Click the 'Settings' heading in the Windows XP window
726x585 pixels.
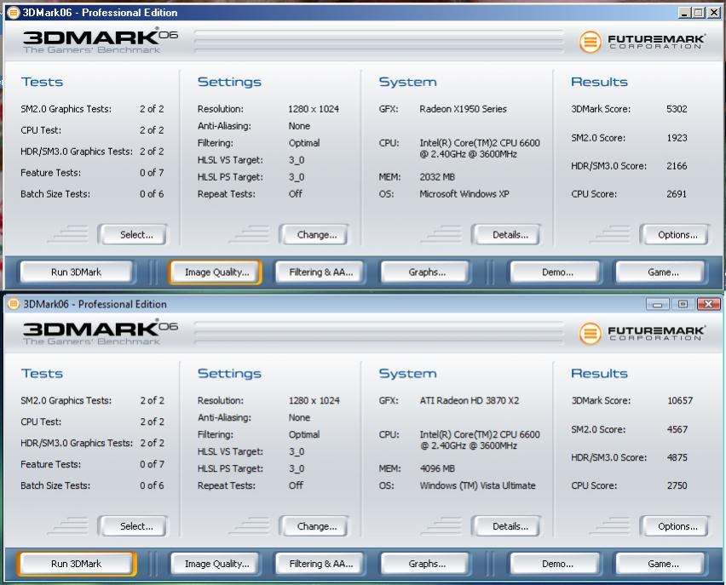[x=229, y=82]
